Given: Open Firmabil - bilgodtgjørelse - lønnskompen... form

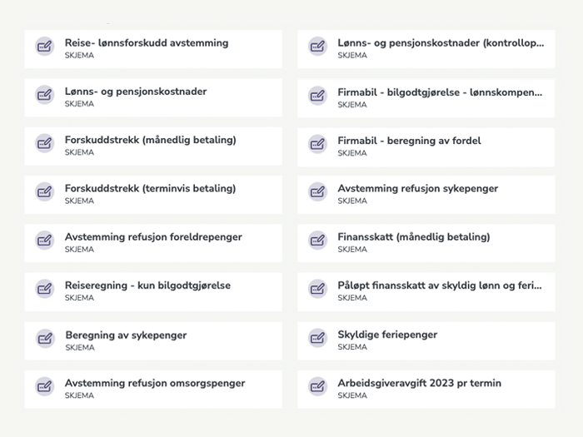Looking at the screenshot, I should point(439,92).
